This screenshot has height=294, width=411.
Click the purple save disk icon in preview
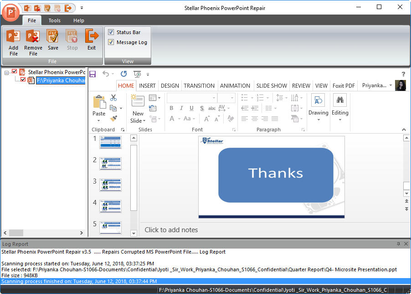tap(92, 74)
